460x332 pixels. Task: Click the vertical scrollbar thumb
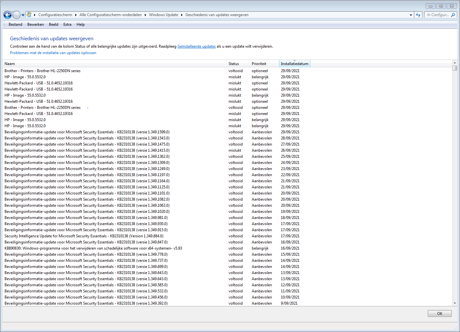[x=455, y=68]
